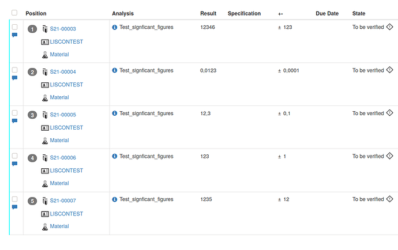Click the state diamond icon in row 5

[x=389, y=199]
